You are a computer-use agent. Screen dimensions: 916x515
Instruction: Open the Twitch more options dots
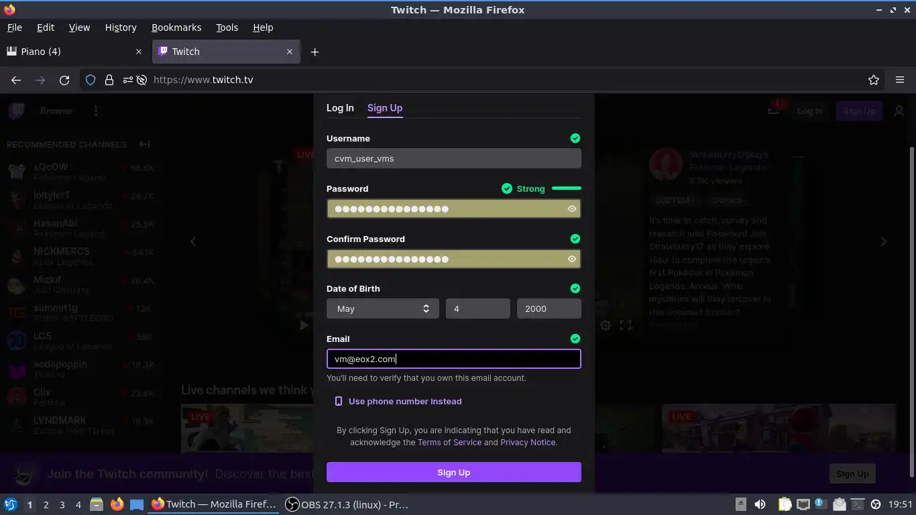96,111
